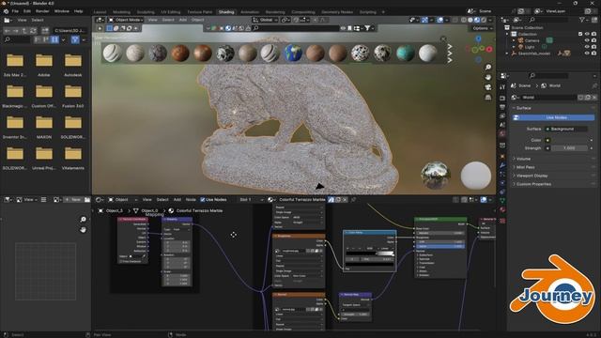Open the Render properties tab
Image resolution: width=601 pixels, height=338 pixels.
click(502, 98)
